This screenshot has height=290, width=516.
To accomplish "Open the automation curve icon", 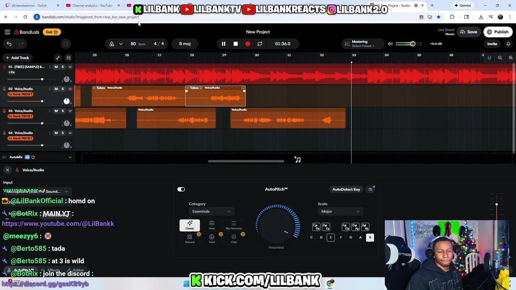I will (58, 58).
